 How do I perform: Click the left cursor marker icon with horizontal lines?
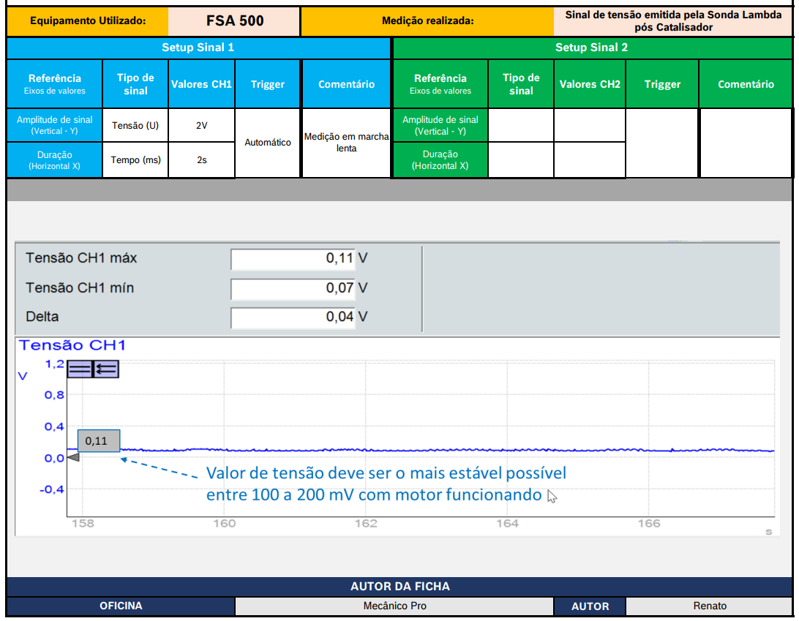80,369
